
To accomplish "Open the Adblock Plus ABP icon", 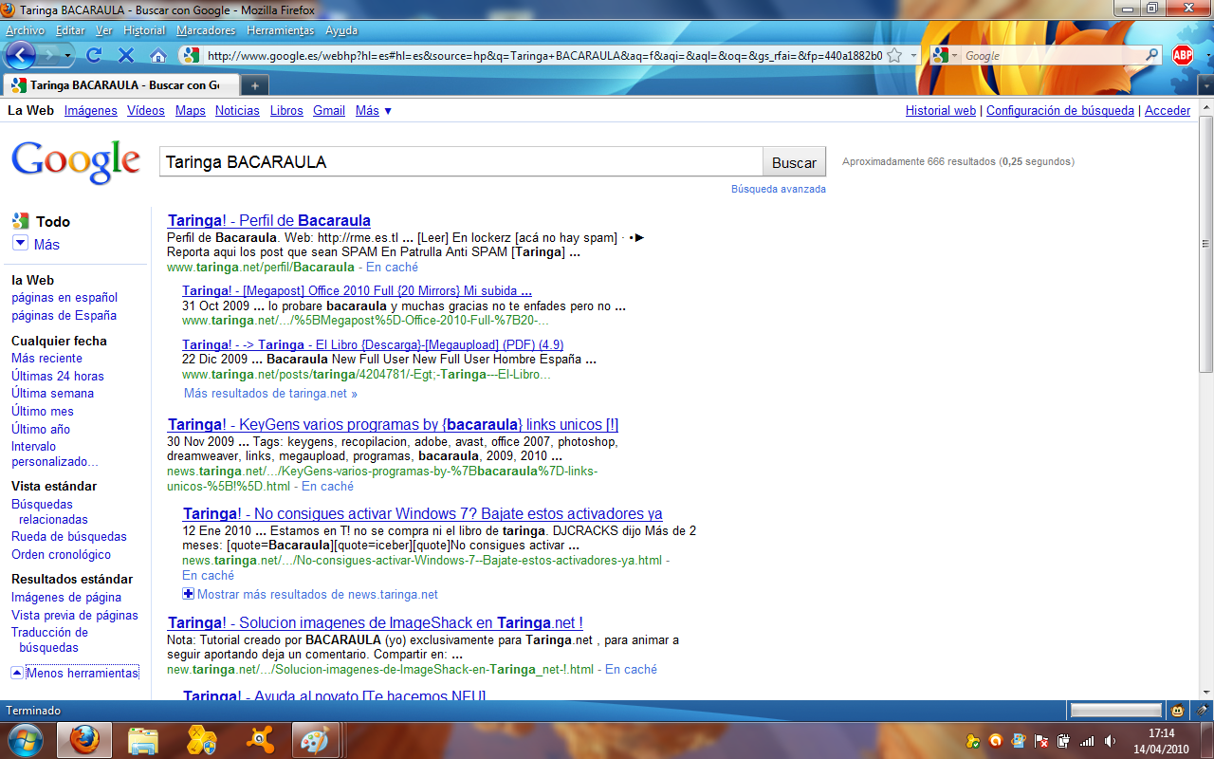I will [1182, 55].
